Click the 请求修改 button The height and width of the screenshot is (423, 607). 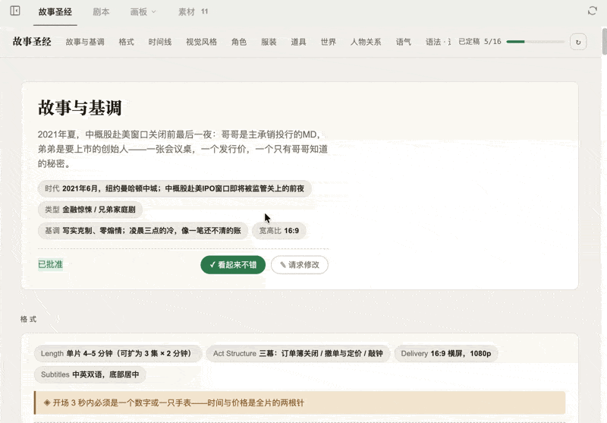(x=300, y=265)
